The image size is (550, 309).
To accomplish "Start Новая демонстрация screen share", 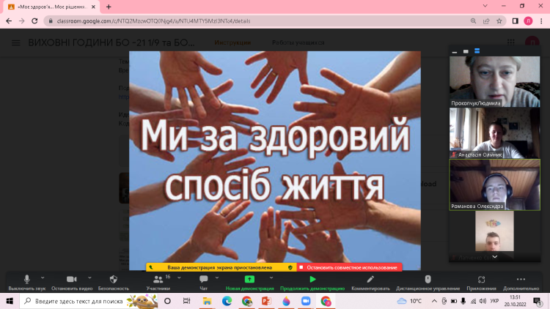I will [249, 280].
